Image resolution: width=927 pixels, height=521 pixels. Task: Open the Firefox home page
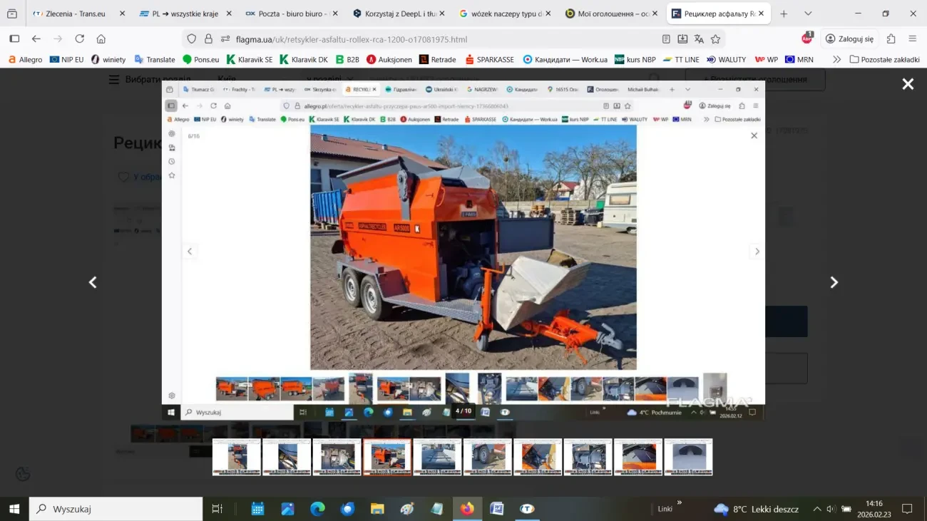click(101, 39)
